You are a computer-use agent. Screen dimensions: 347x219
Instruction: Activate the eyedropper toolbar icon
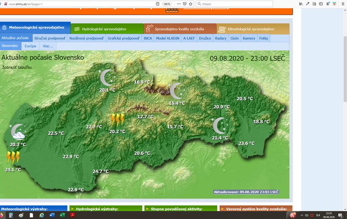(308, 4)
